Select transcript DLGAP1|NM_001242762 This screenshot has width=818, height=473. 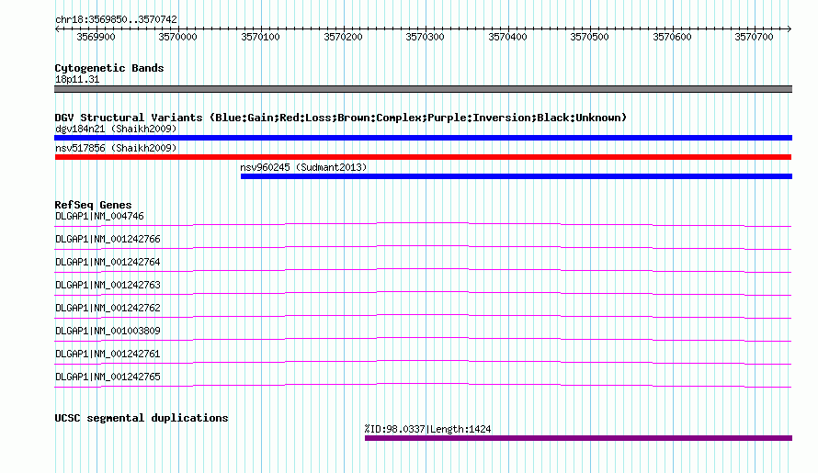[x=108, y=308]
